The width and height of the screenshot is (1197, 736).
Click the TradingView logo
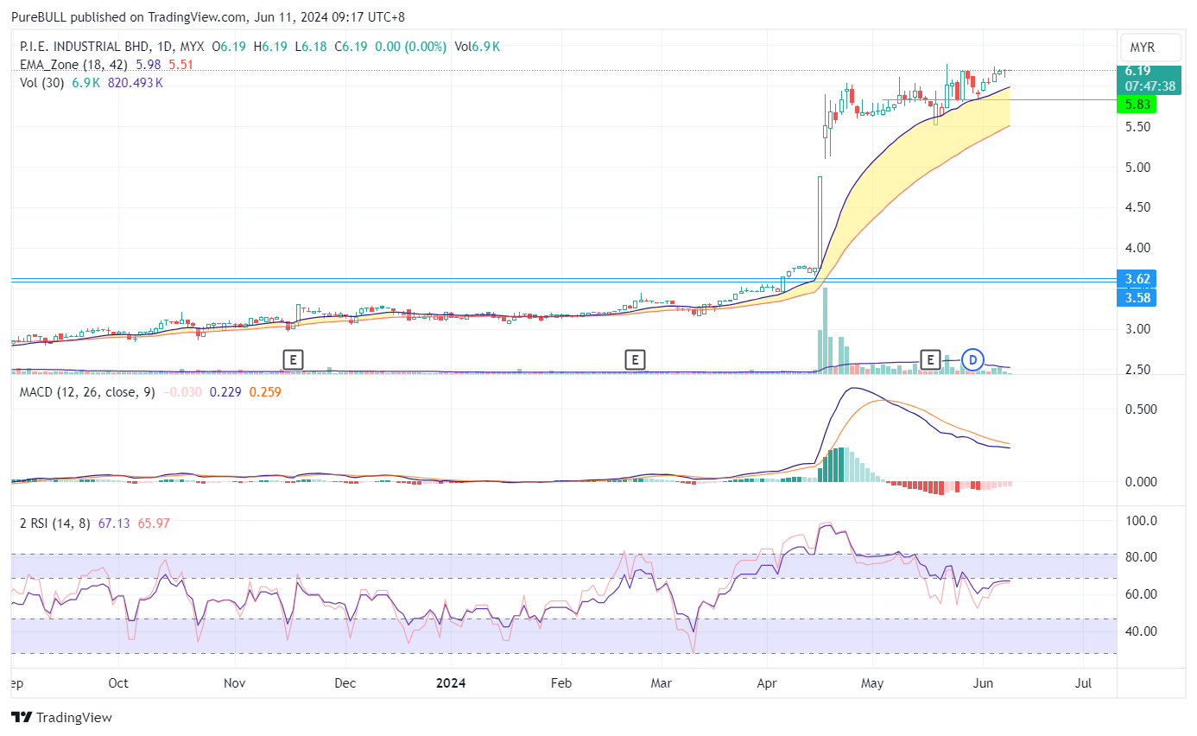pyautogui.click(x=62, y=717)
